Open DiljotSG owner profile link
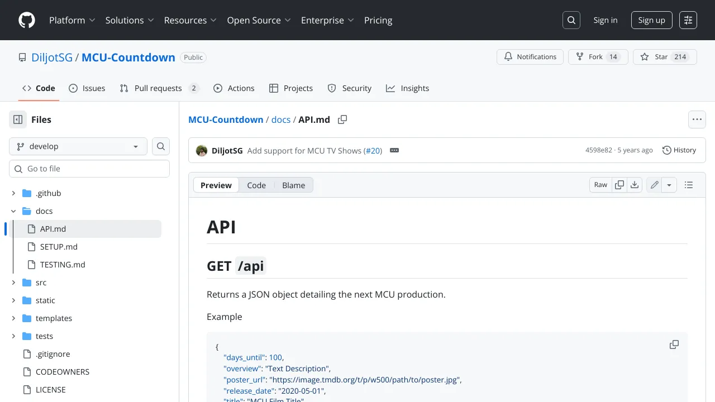The height and width of the screenshot is (402, 715). (52, 58)
